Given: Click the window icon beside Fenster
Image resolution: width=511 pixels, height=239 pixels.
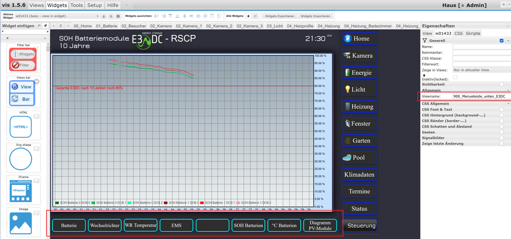Looking at the screenshot, I should (347, 123).
